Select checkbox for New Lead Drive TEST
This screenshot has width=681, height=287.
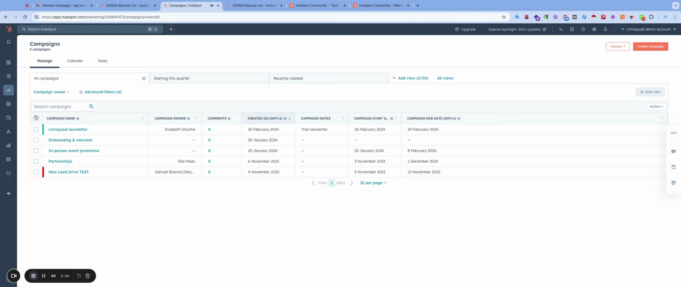36,172
